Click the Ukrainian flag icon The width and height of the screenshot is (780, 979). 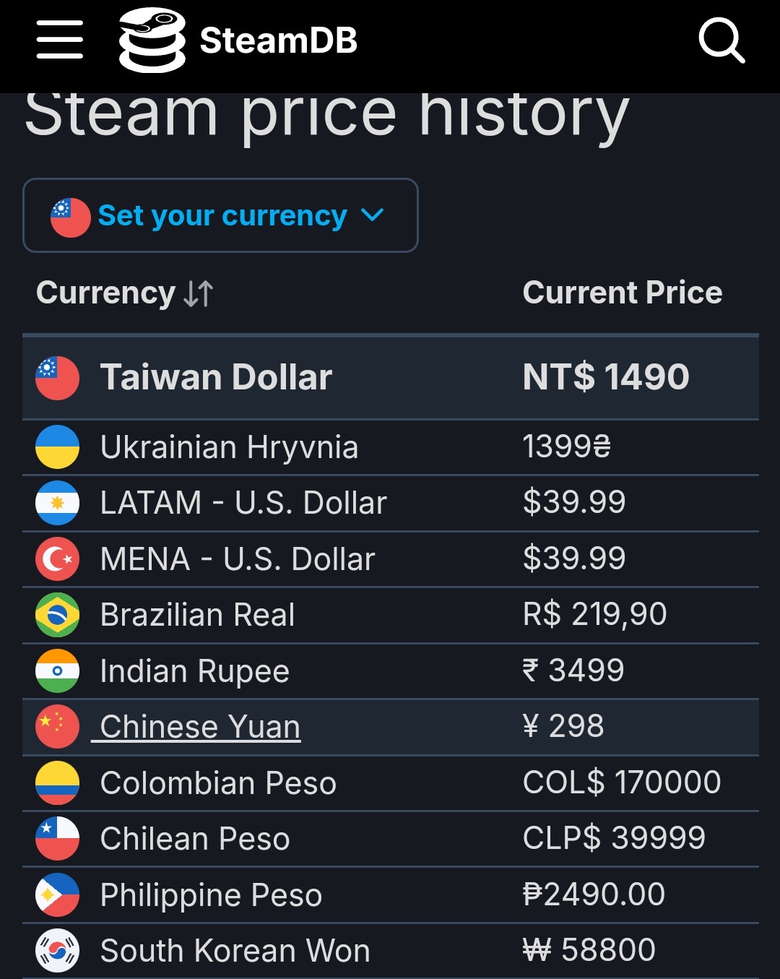(57, 447)
